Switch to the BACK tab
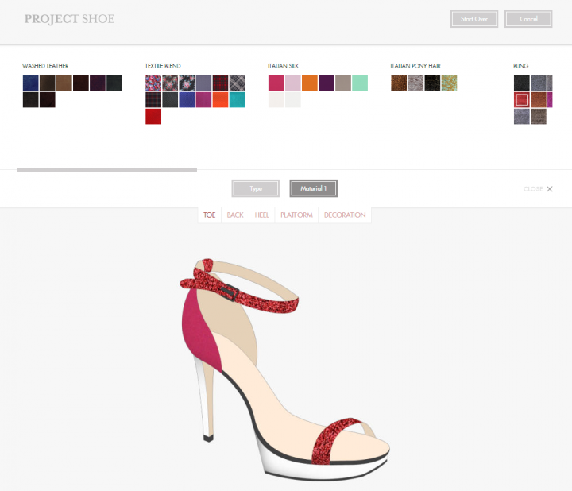This screenshot has width=572, height=491. tap(235, 215)
